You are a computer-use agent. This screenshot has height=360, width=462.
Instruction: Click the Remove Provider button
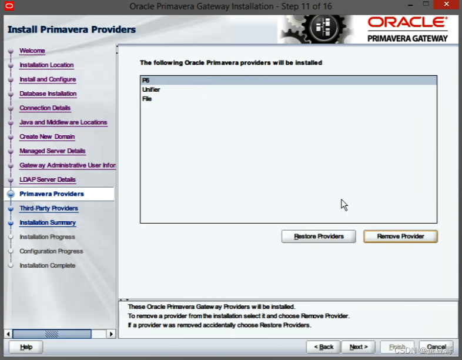click(400, 236)
